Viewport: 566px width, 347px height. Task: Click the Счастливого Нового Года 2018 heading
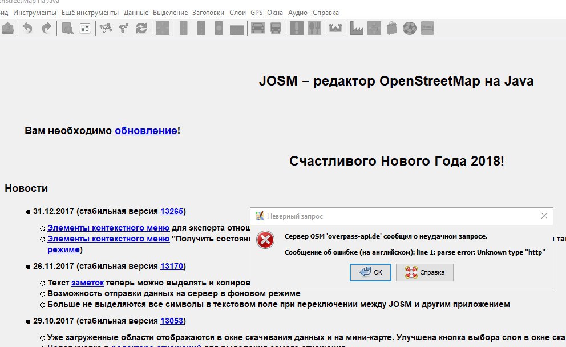coord(397,161)
